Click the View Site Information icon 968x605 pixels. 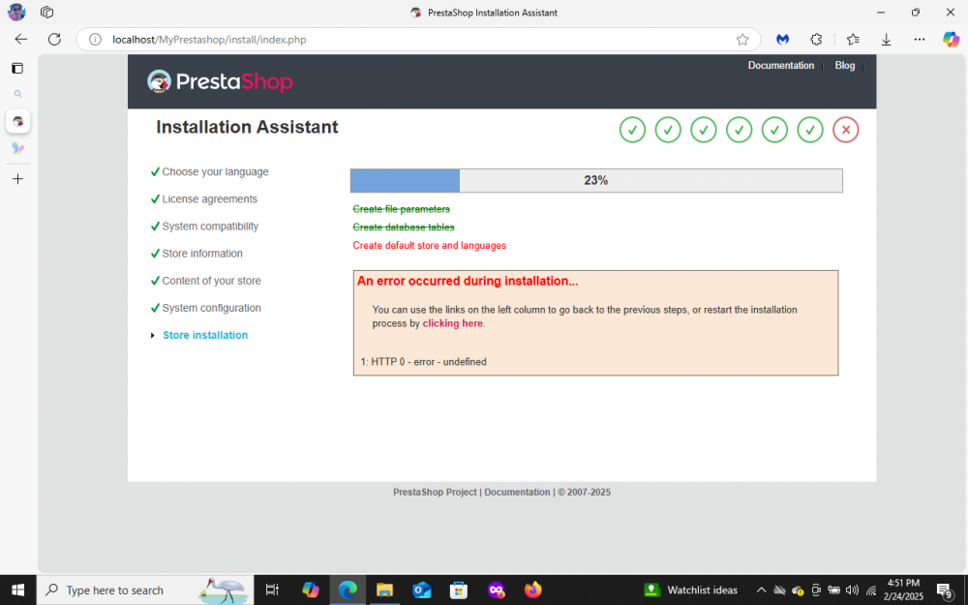tap(94, 40)
